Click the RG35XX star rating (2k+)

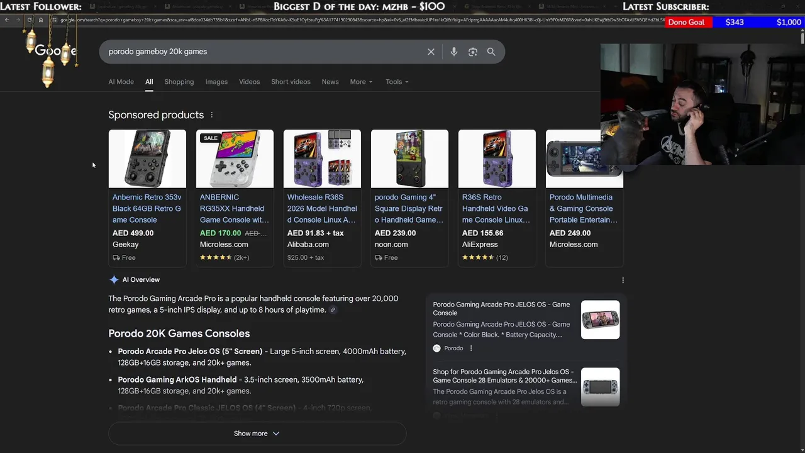(225, 257)
